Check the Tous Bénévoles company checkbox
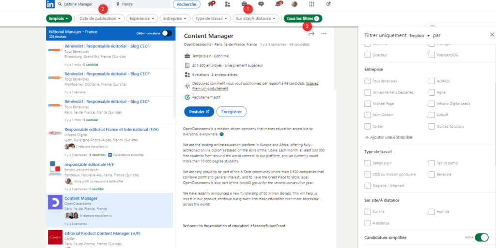496x248 pixels. (367, 81)
